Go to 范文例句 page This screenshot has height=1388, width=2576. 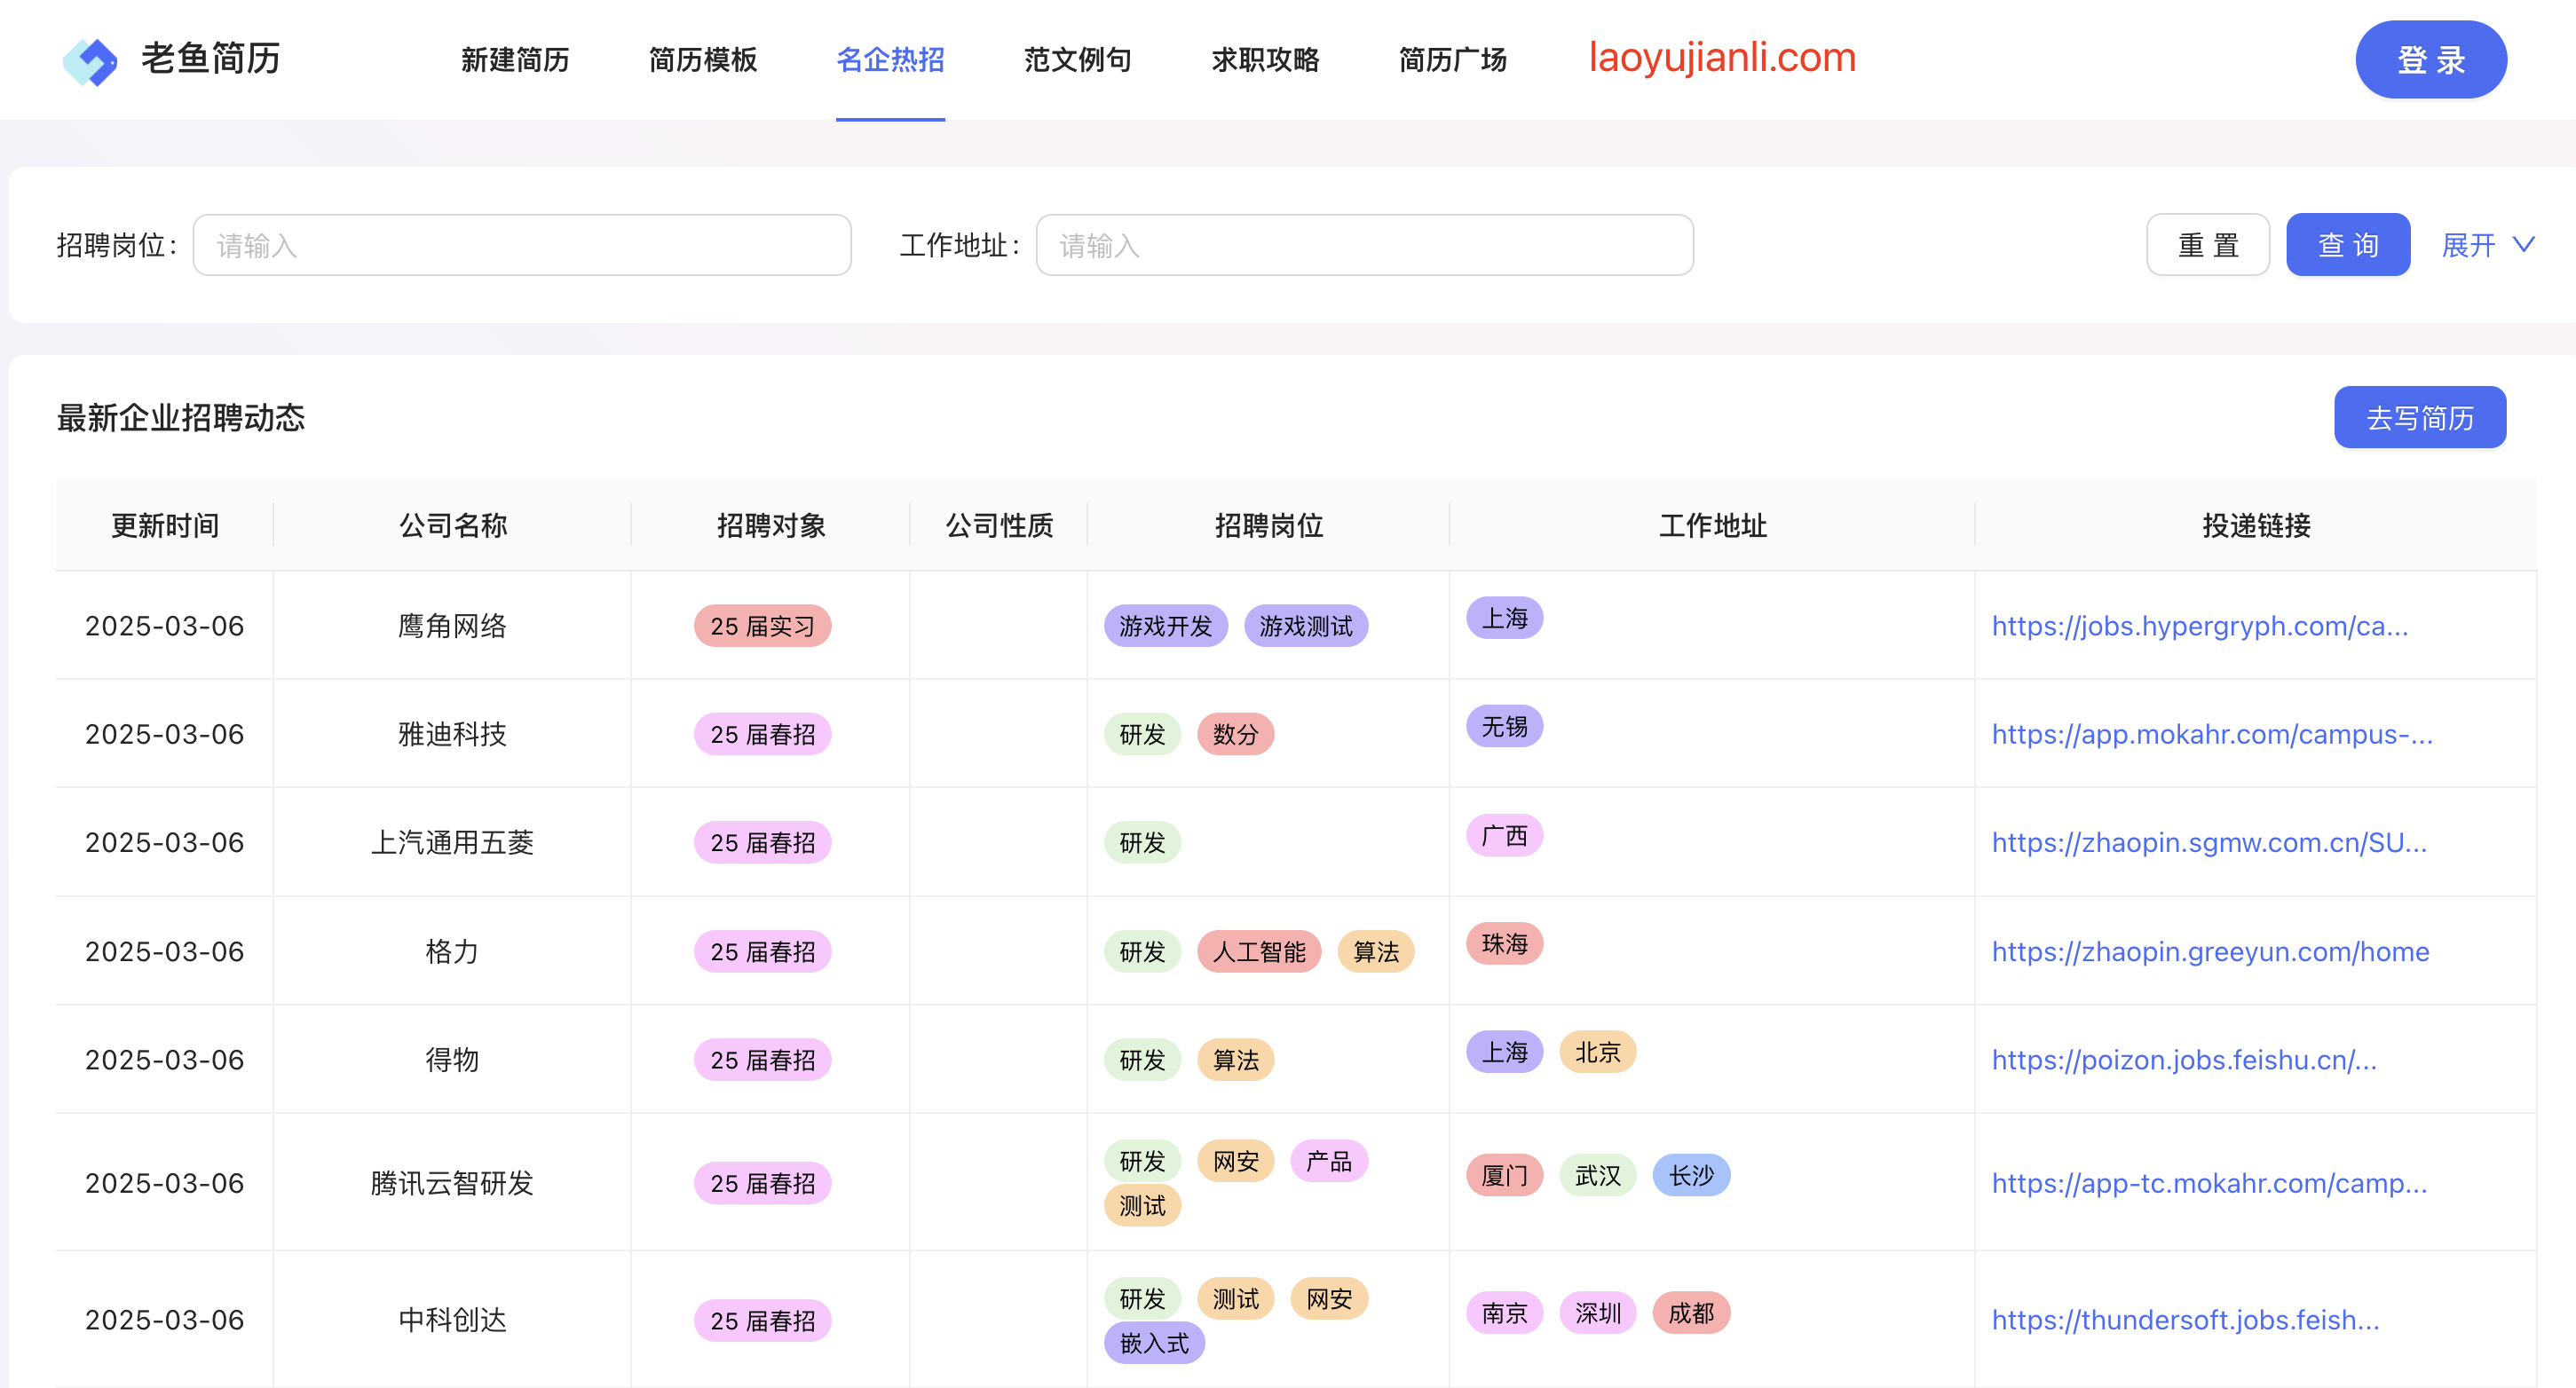(1077, 60)
